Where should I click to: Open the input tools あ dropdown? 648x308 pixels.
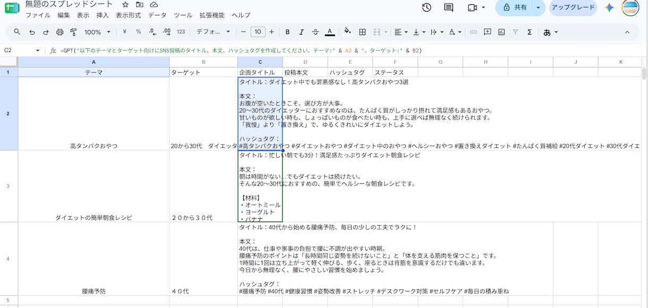click(550, 32)
